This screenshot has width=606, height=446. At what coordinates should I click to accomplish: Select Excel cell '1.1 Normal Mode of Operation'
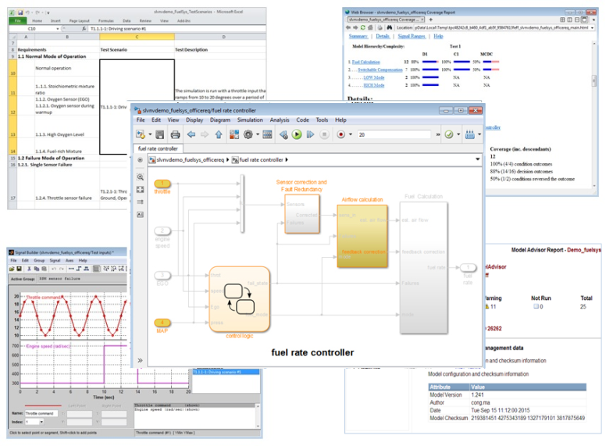point(52,56)
